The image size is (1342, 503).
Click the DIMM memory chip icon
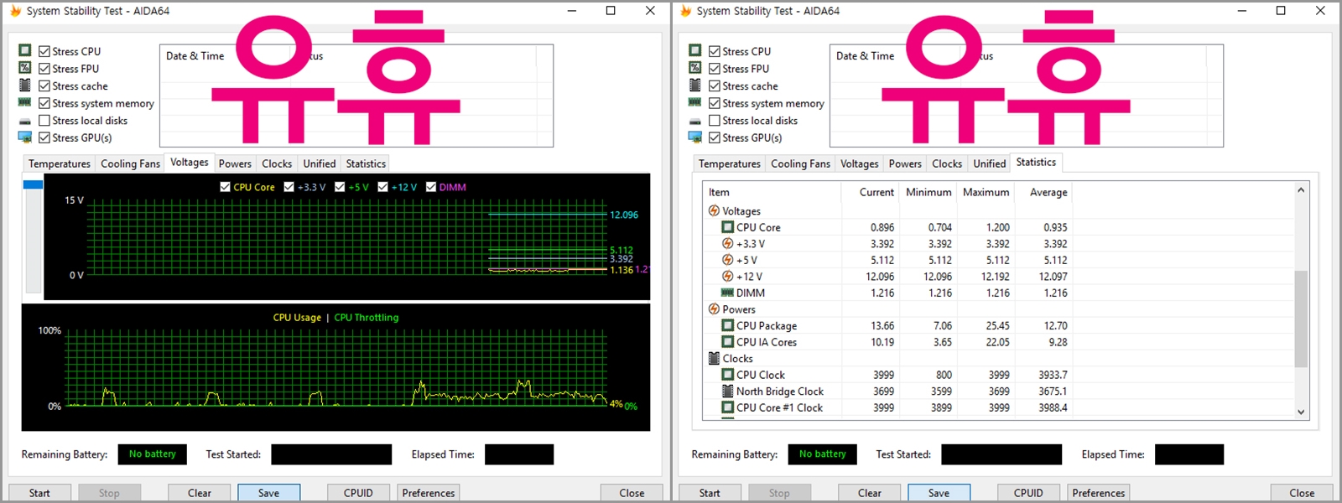(727, 293)
